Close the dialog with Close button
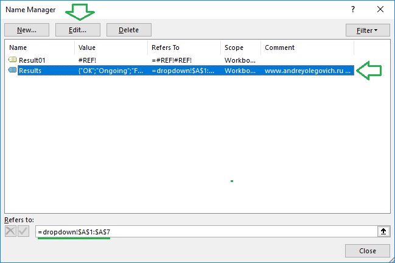The width and height of the screenshot is (395, 263). coord(368,251)
